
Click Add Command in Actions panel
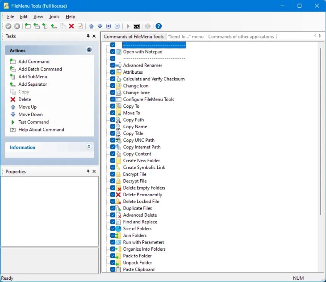(x=34, y=62)
